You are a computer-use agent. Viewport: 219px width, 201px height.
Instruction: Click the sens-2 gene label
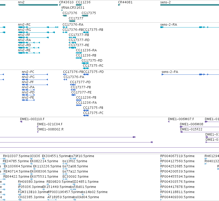tap(165, 2)
